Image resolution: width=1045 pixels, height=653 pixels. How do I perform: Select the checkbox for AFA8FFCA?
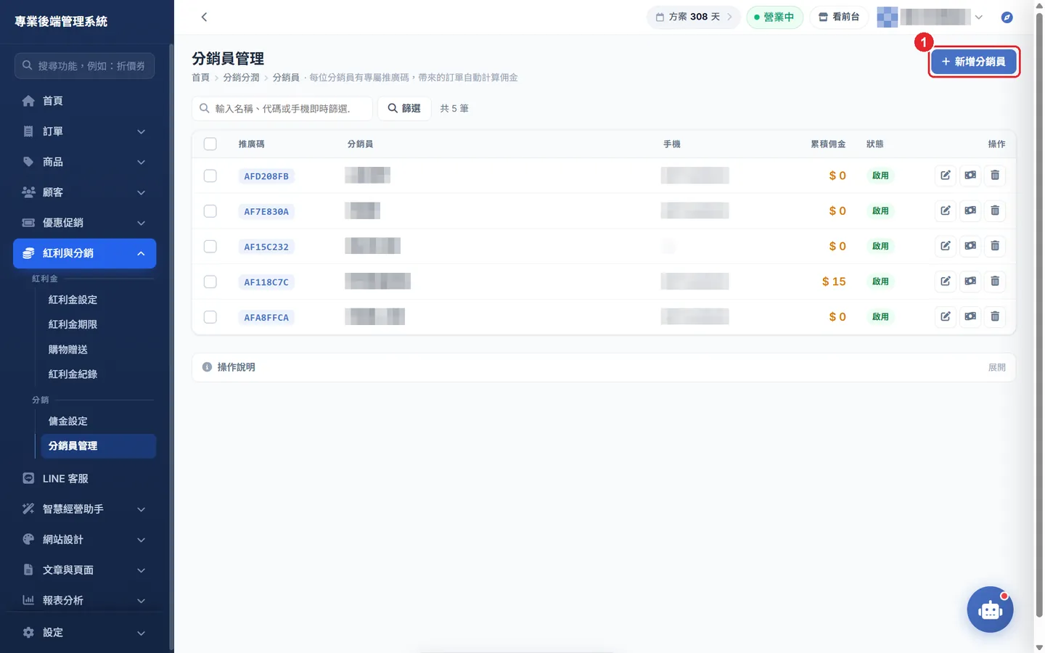click(210, 317)
